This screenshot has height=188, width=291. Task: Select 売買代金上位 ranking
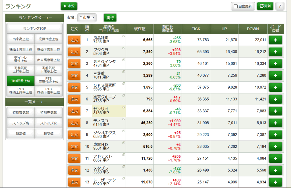click(x=48, y=39)
